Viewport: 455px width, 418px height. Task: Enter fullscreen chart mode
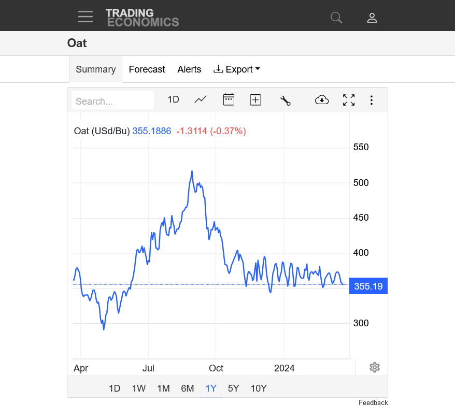pyautogui.click(x=349, y=100)
